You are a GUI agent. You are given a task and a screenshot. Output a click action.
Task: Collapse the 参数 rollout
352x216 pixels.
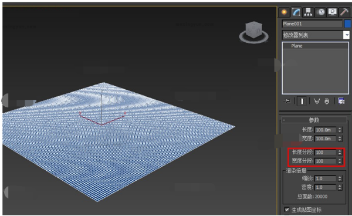point(314,120)
